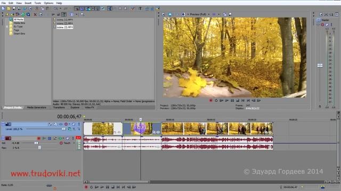Click the Open project folder icon

click(x=9, y=8)
